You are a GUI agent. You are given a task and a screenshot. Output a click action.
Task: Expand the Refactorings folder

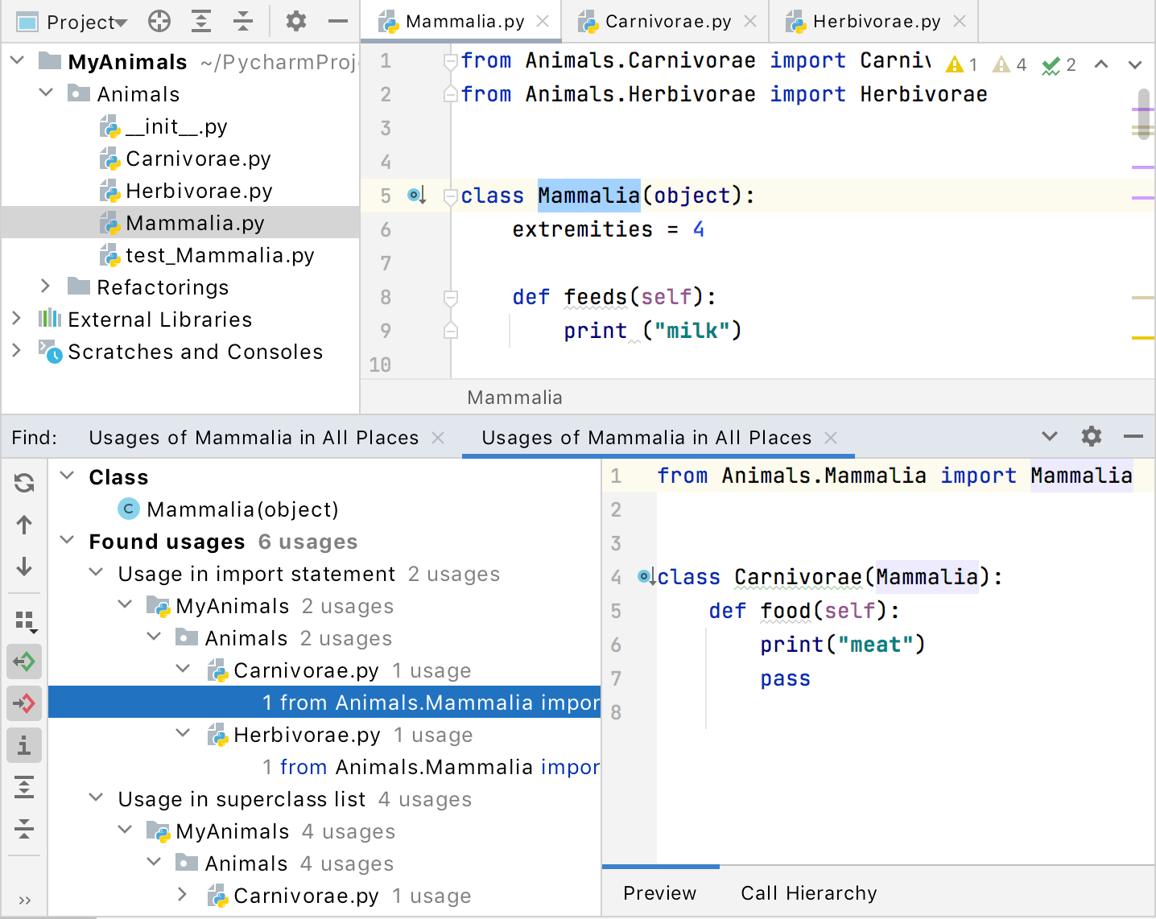46,286
